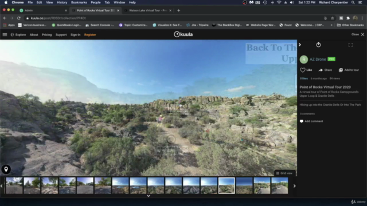Image resolution: width=367 pixels, height=206 pixels.
Task: Close the Point of Rocks tab
Action: 118,10
